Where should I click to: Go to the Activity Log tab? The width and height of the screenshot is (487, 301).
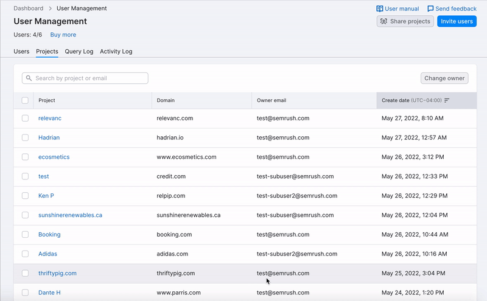pos(116,52)
